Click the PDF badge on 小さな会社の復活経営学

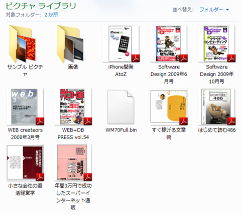[x=40, y=177]
